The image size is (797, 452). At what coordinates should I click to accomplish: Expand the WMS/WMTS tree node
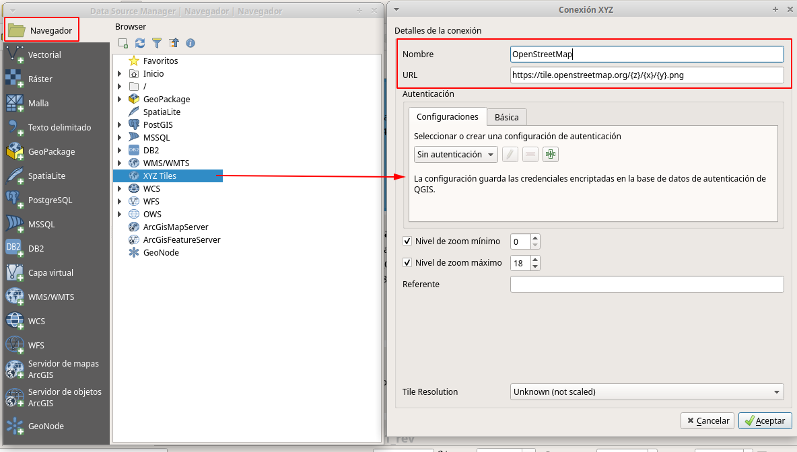[x=120, y=163]
